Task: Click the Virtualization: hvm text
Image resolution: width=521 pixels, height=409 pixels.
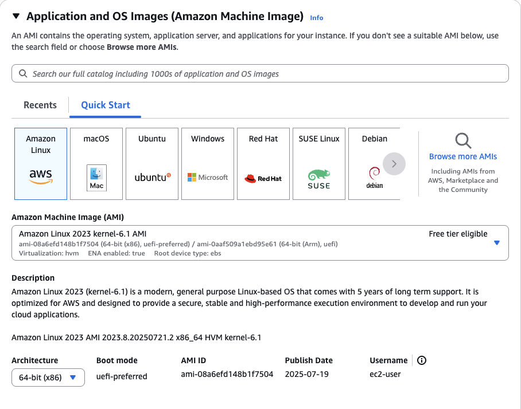Action: [49, 253]
